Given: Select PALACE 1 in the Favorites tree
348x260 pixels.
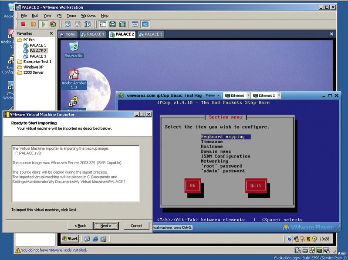Looking at the screenshot, I should (35, 45).
